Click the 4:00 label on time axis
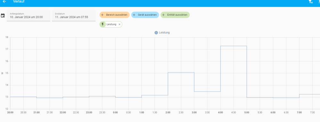Image resolution: width=320 pixels, height=122 pixels. (220, 112)
